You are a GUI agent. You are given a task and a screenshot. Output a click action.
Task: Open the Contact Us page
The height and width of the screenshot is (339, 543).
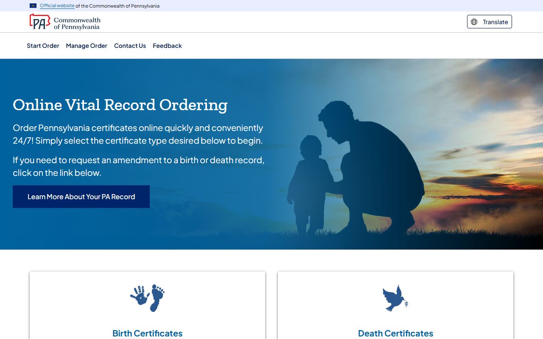130,46
